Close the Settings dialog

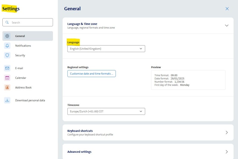pos(227,9)
